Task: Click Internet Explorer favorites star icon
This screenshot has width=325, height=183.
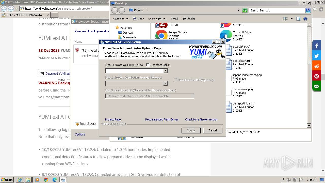Action: pyautogui.click(x=315, y=9)
